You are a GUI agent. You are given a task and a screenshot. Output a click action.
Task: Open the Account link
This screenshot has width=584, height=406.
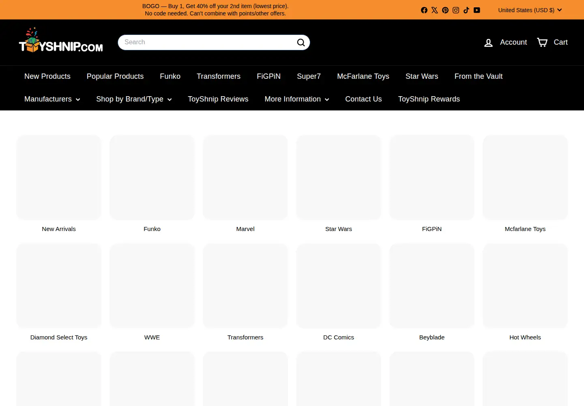[505, 42]
